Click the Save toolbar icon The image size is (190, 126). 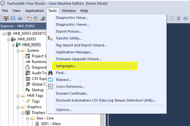click(x=13, y=18)
